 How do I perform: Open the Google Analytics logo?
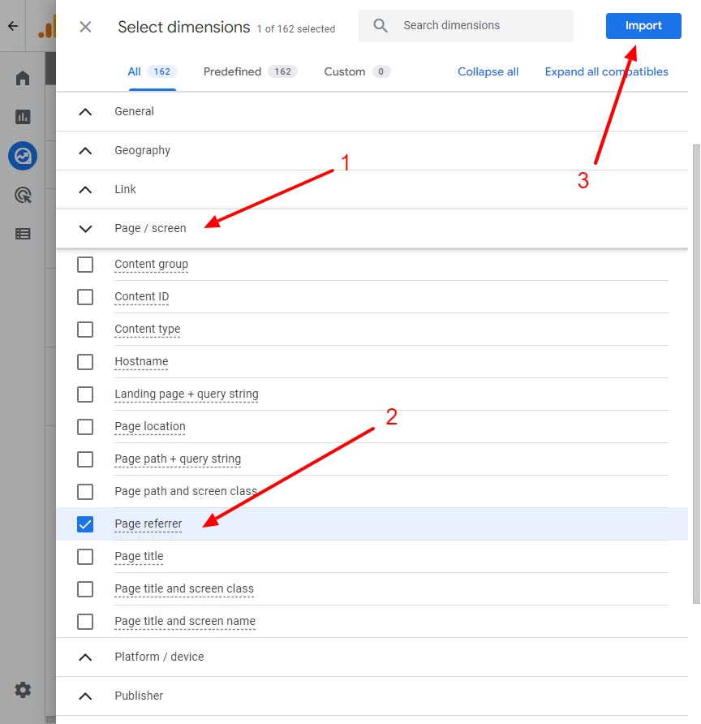(46, 26)
